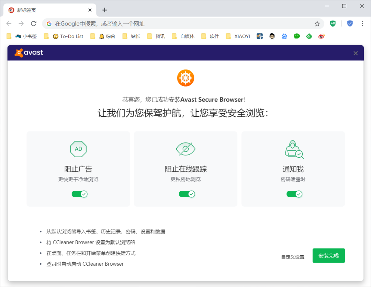Reload the current page
Screen dimensions: 371x287
33,23
